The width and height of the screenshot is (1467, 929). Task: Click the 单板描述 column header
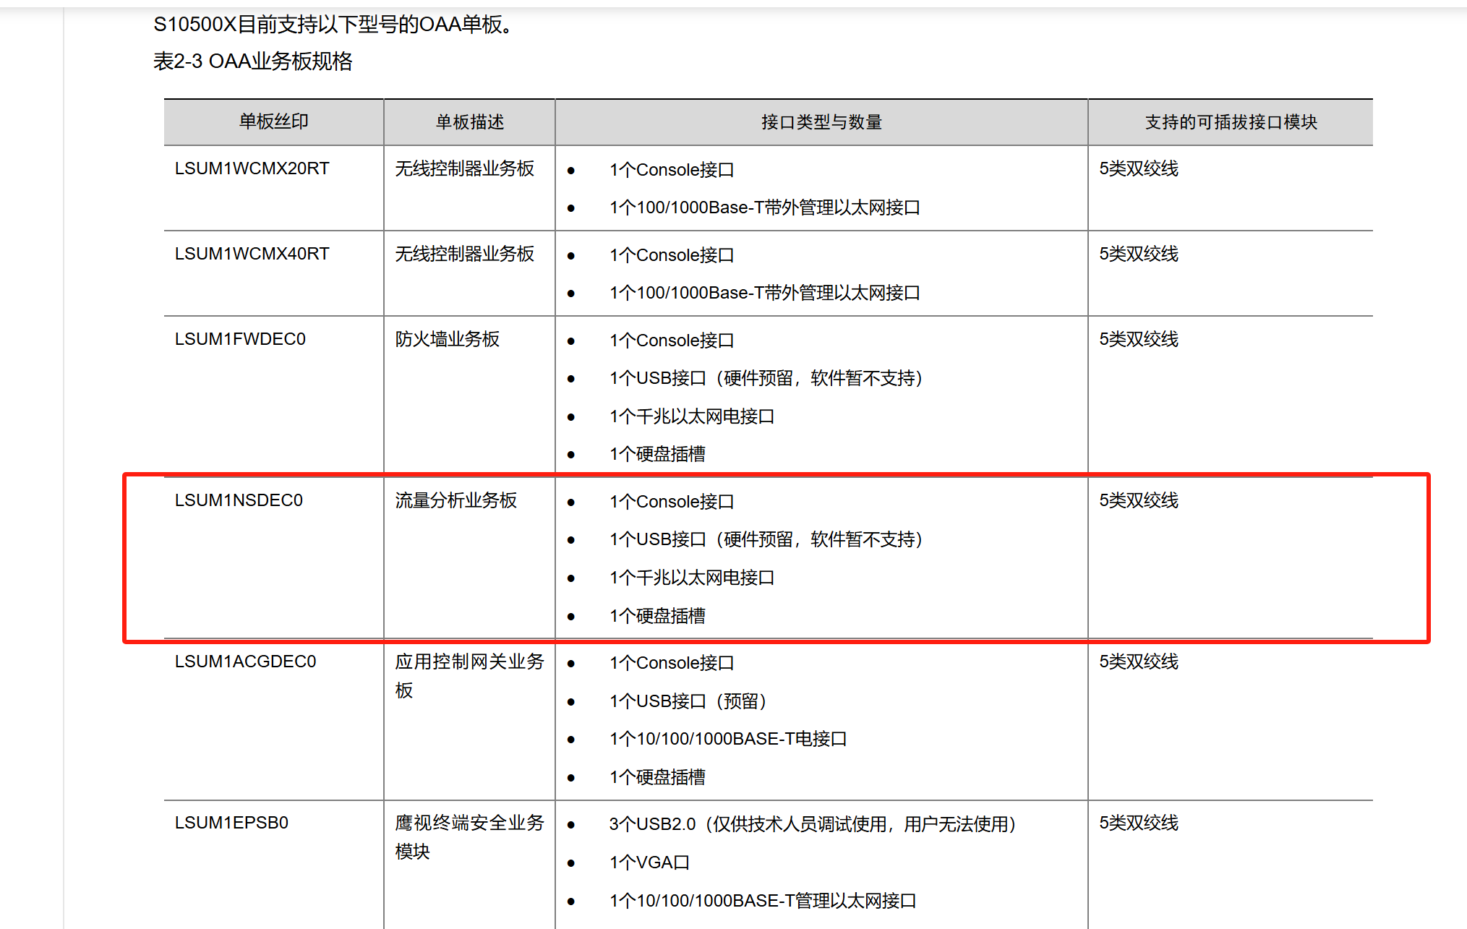469,121
